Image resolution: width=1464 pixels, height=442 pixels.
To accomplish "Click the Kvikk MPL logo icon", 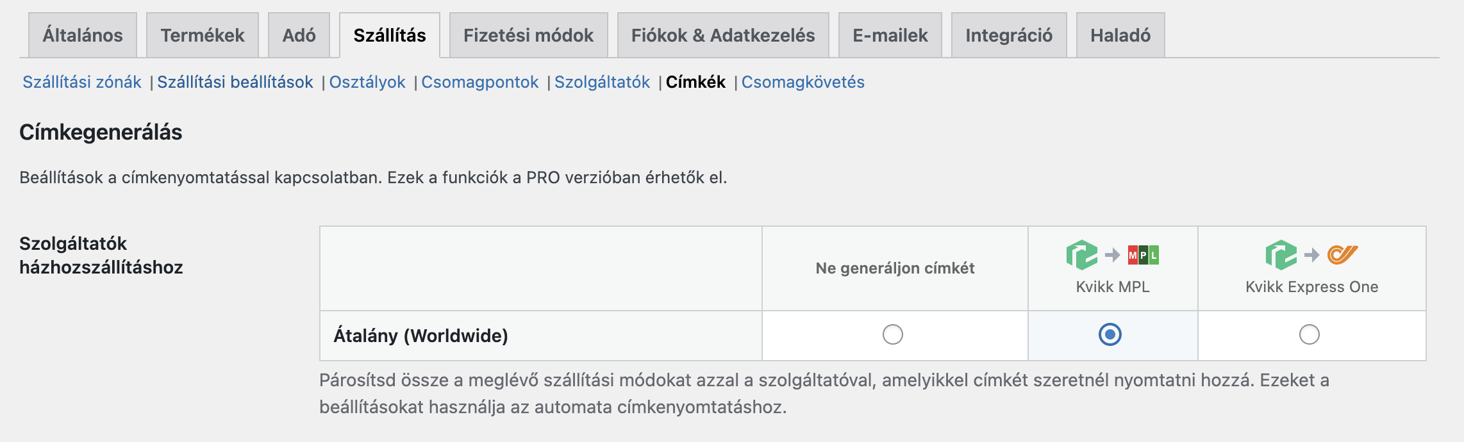I will [x=1112, y=255].
